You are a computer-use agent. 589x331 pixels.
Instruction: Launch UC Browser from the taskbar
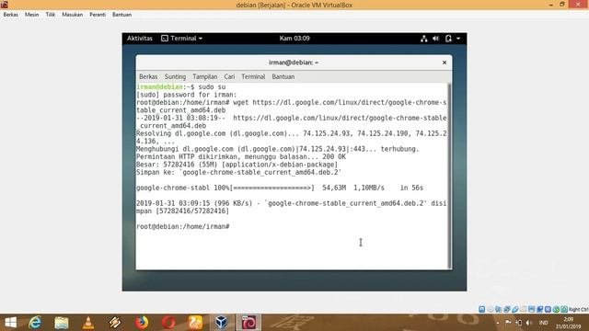click(x=195, y=323)
